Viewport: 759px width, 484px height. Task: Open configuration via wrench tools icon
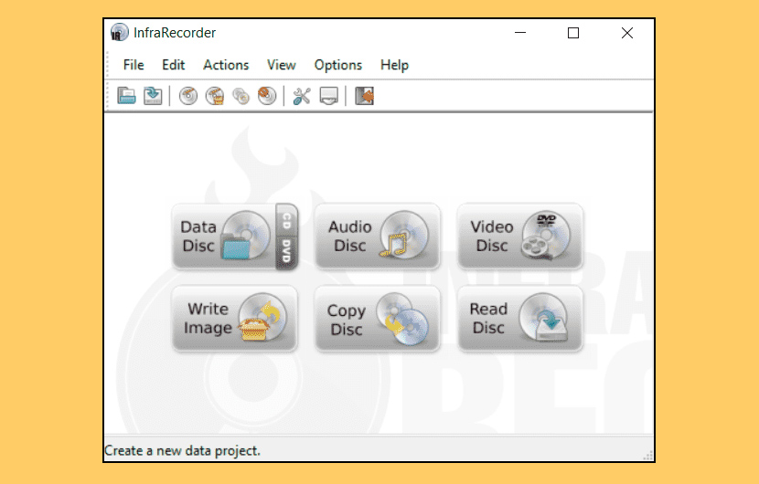pos(302,96)
